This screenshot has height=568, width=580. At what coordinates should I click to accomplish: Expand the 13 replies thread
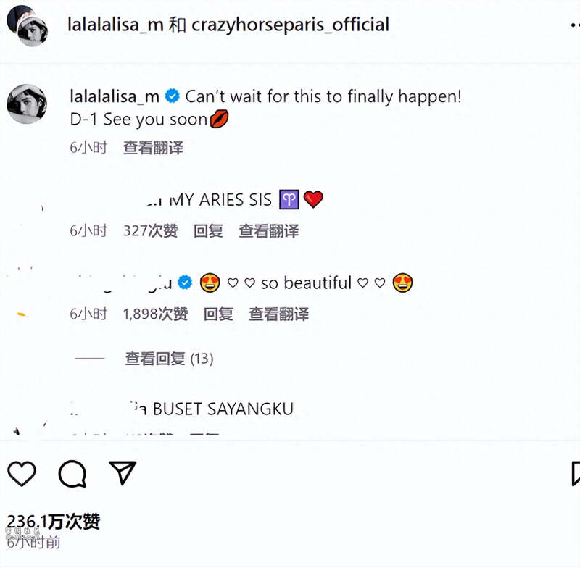click(169, 359)
